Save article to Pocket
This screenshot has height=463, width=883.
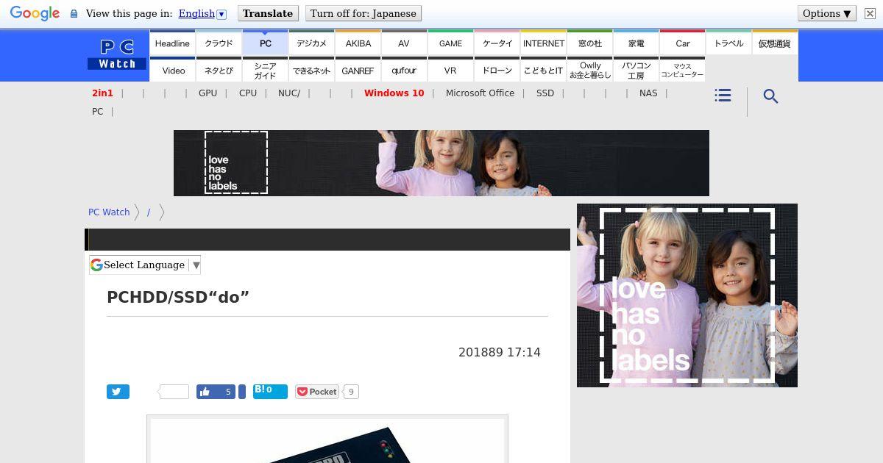tap(317, 392)
